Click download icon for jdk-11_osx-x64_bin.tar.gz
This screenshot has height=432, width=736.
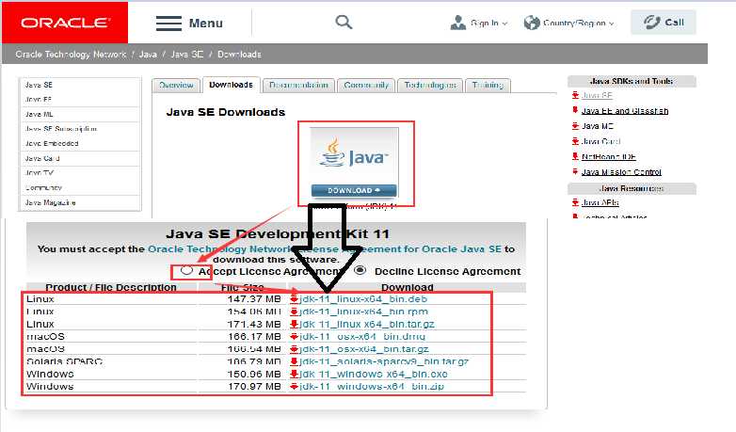tap(295, 349)
